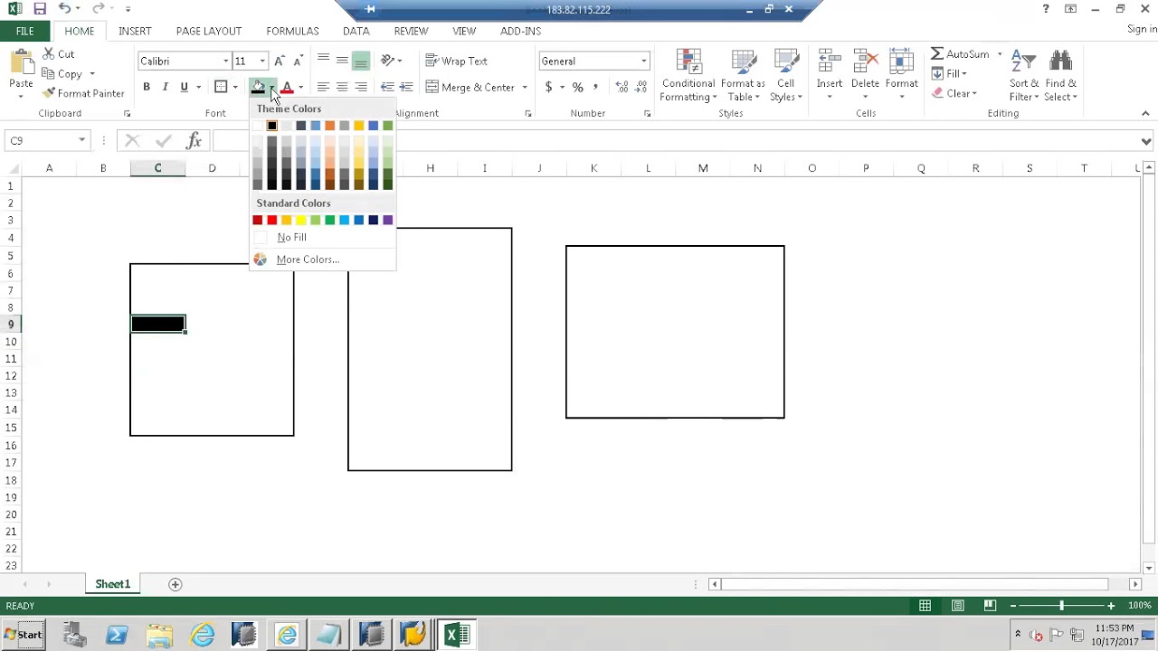The width and height of the screenshot is (1158, 651).
Task: Click the red font color A
Action: click(287, 88)
